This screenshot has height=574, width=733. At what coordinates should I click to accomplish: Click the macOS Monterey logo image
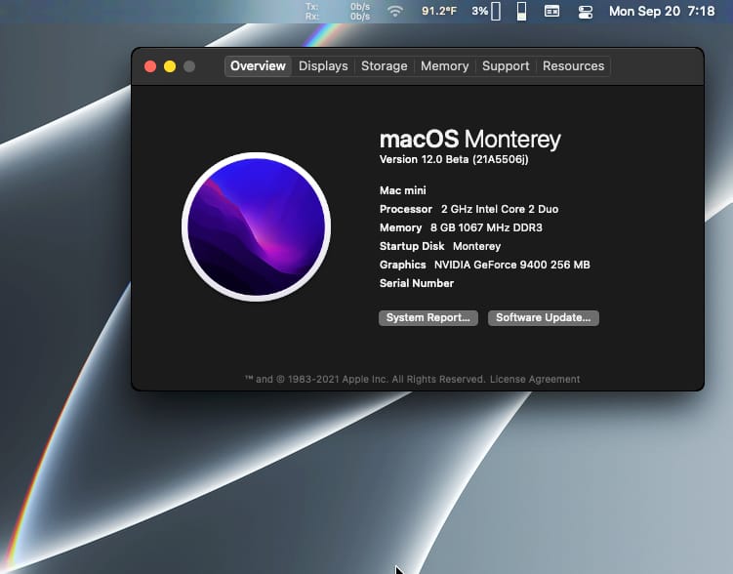pos(256,226)
